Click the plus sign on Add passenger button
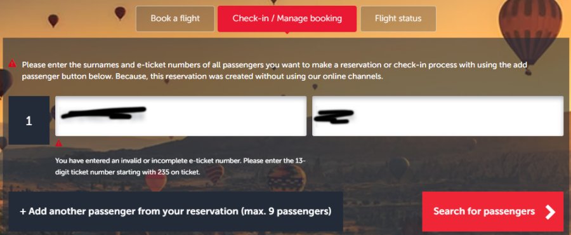The width and height of the screenshot is (571, 235). pos(23,211)
